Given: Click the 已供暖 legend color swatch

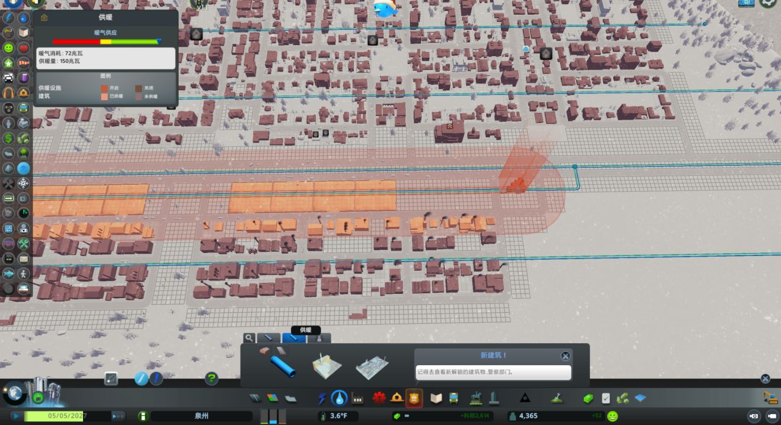Looking at the screenshot, I should [104, 96].
